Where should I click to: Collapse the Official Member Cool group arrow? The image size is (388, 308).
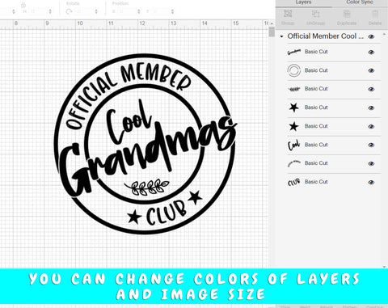coord(281,36)
